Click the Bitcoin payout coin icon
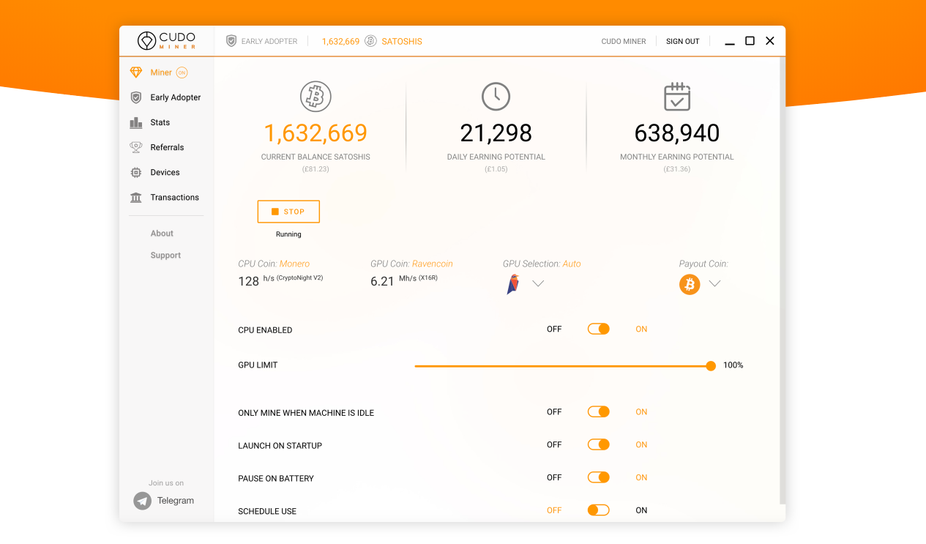This screenshot has width=926, height=544. pos(689,283)
